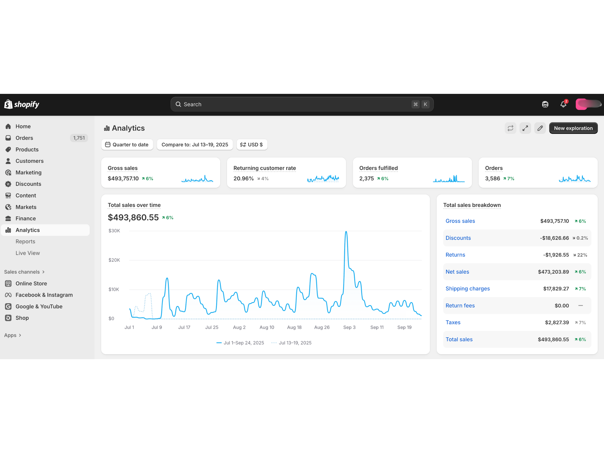Open the Quarter to date date picker
604x453 pixels.
pos(127,144)
